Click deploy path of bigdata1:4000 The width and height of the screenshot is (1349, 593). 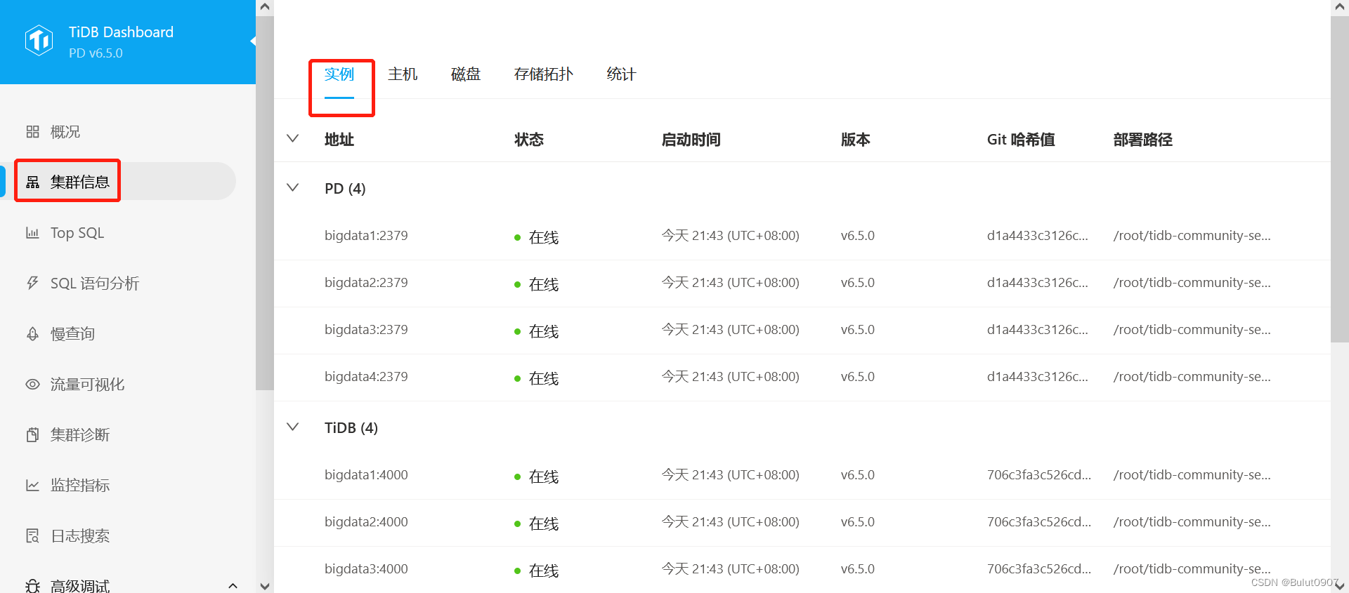1192,475
